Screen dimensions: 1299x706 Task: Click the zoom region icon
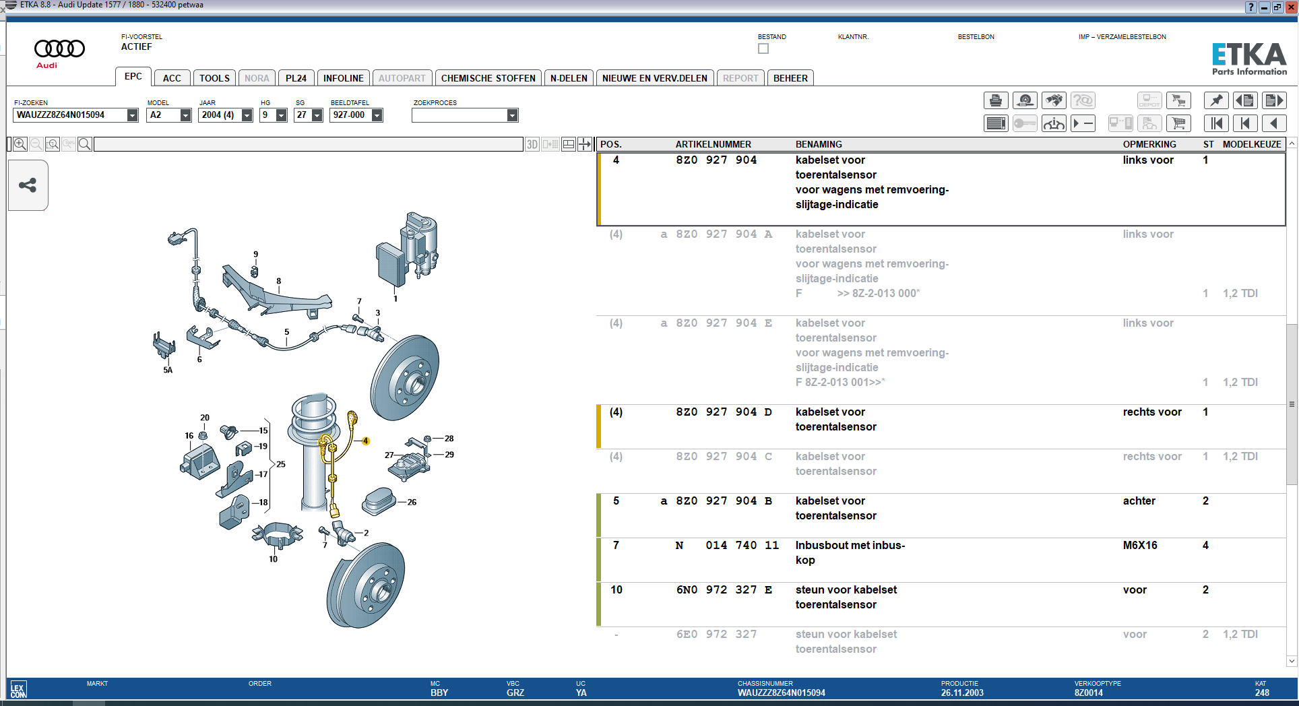53,144
